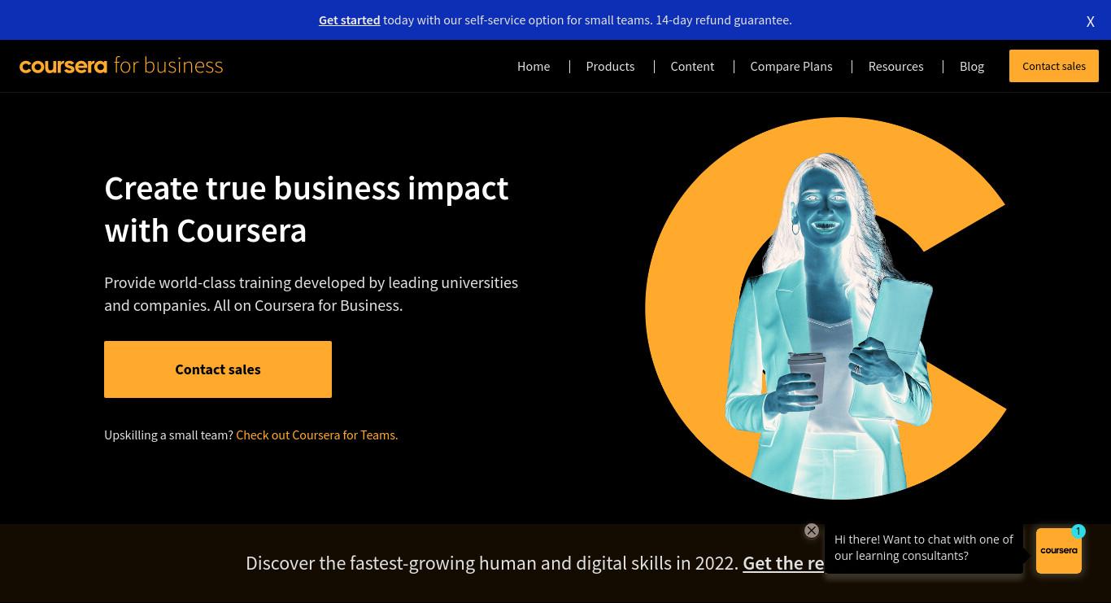Click the Coursera for Business logo
The width and height of the screenshot is (1111, 603).
click(121, 65)
